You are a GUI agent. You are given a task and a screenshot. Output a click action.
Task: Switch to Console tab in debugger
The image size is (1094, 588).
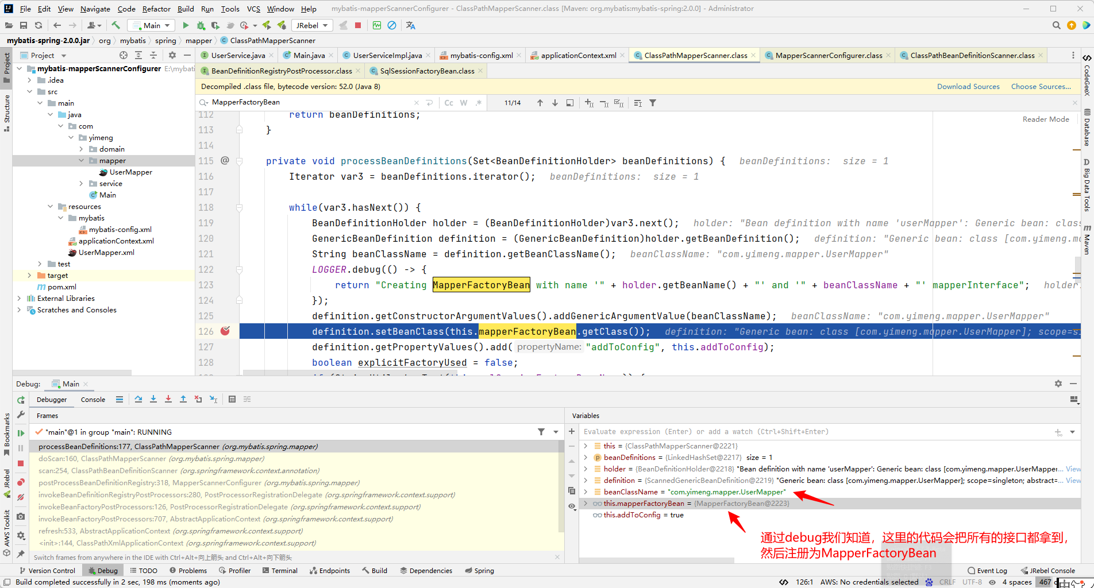[x=93, y=400]
